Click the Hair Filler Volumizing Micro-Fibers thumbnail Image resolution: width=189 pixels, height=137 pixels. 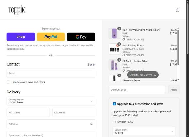tap(114, 33)
